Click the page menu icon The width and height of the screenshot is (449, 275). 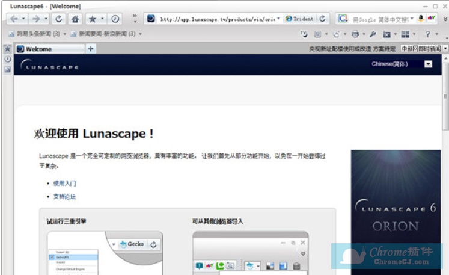317,34
